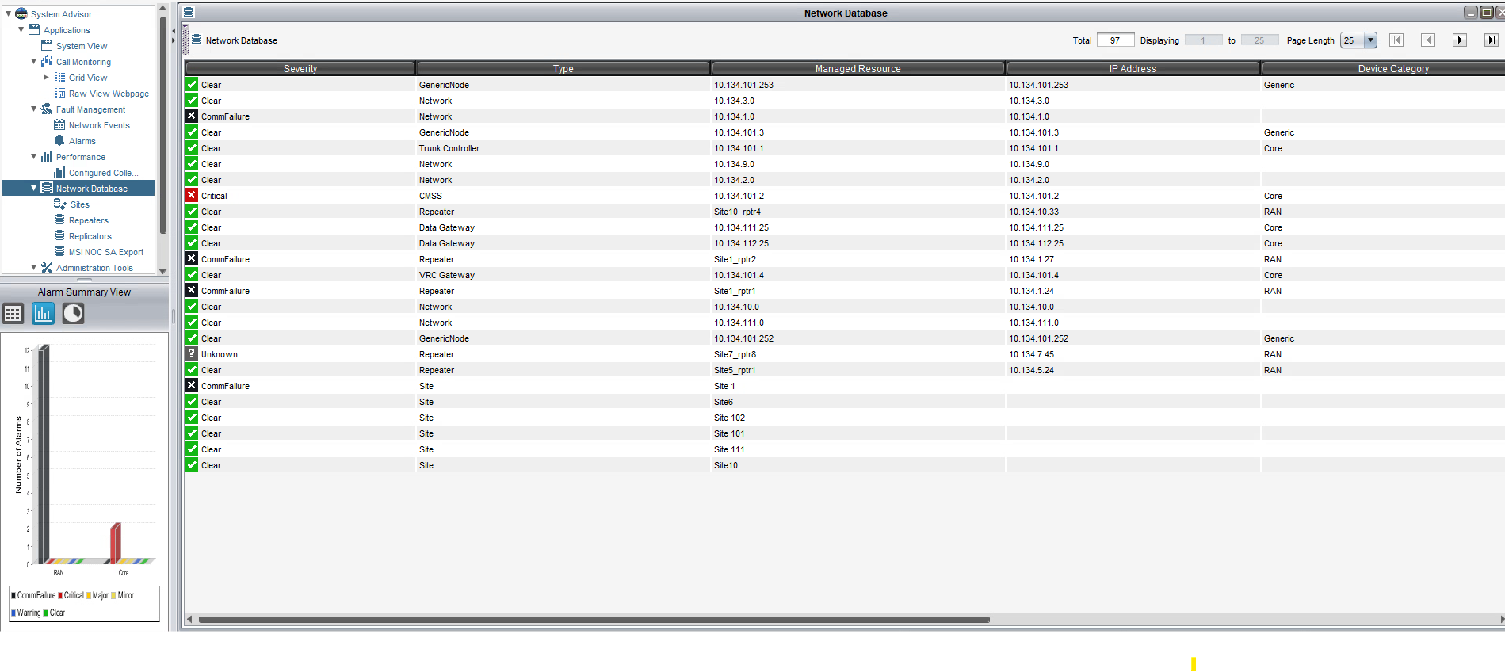Click the Administration Tools wrench icon
1505x672 pixels.
click(x=47, y=268)
